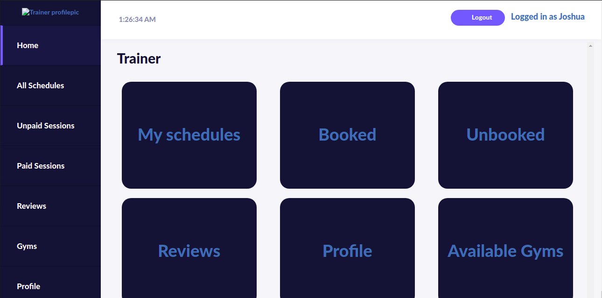602x298 pixels.
Task: Select Reviews in the sidebar navigation
Action: tap(31, 206)
